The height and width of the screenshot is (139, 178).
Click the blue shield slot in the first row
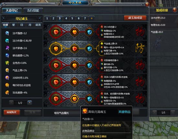pyautogui.click(x=89, y=32)
